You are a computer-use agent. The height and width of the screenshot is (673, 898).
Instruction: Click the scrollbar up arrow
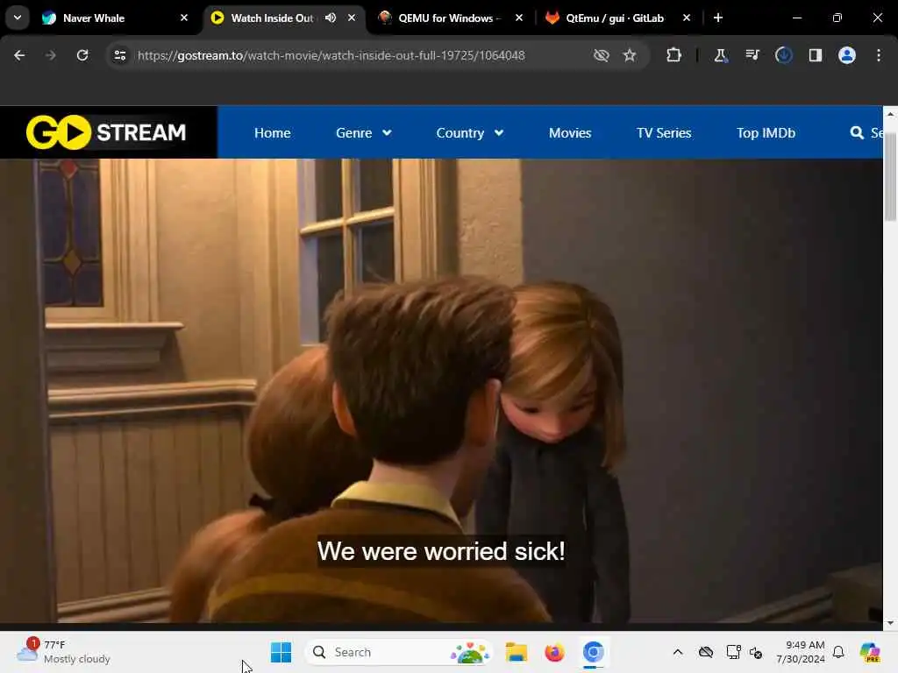click(x=890, y=114)
